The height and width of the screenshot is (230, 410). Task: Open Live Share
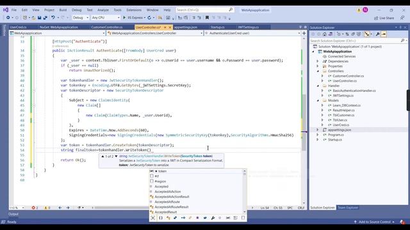click(384, 18)
